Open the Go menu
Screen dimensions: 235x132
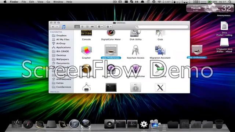48,2
